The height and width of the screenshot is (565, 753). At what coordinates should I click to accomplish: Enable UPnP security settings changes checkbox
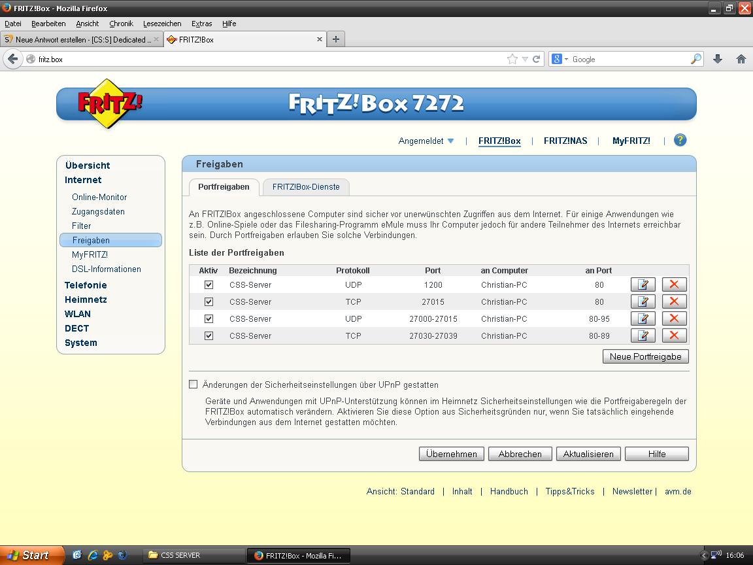[x=193, y=385]
